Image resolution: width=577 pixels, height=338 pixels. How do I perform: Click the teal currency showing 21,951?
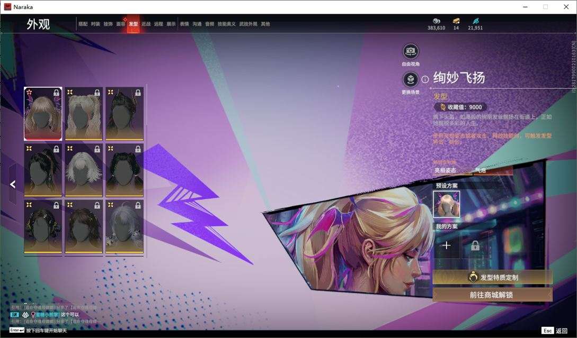tap(475, 21)
